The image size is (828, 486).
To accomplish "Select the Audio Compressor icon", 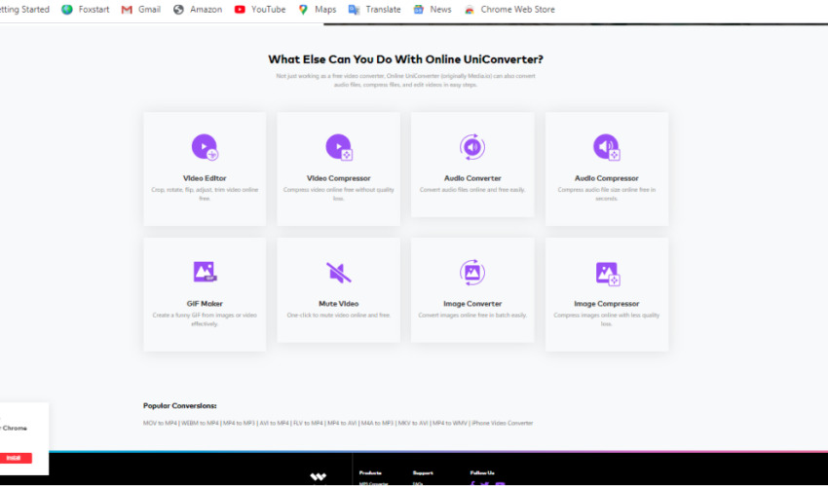I will (x=606, y=147).
